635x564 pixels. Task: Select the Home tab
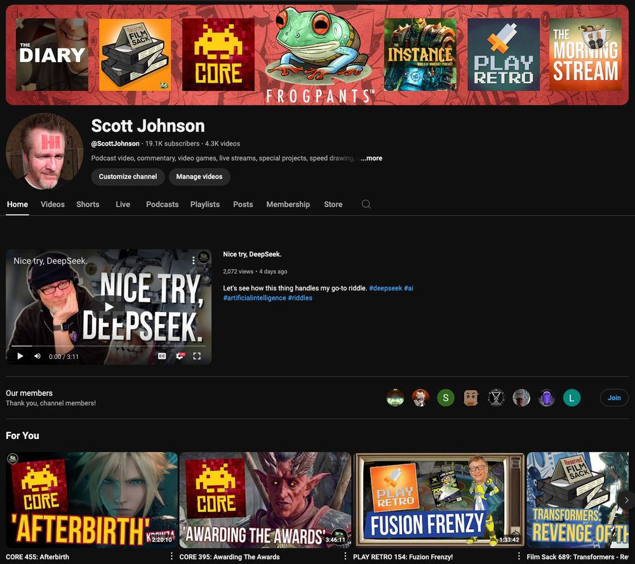pos(17,205)
